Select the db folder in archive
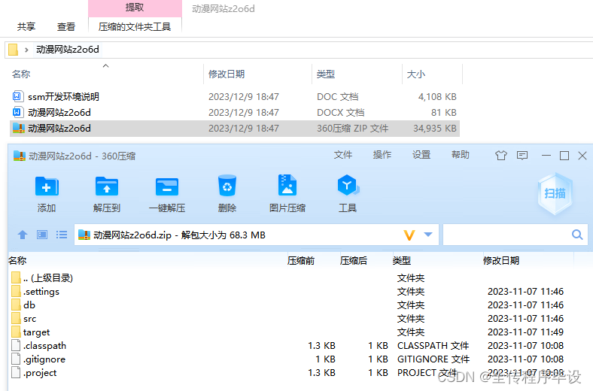This screenshot has height=391, width=593. (x=29, y=305)
